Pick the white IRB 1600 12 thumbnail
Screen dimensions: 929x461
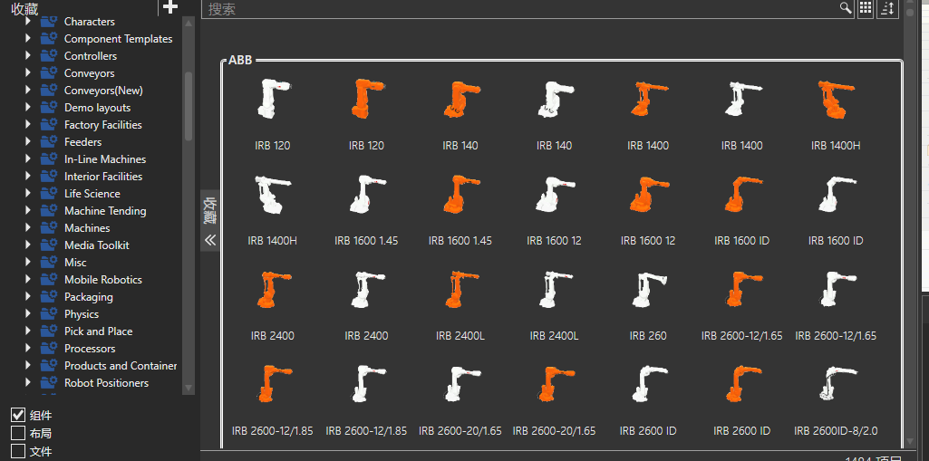[554, 194]
